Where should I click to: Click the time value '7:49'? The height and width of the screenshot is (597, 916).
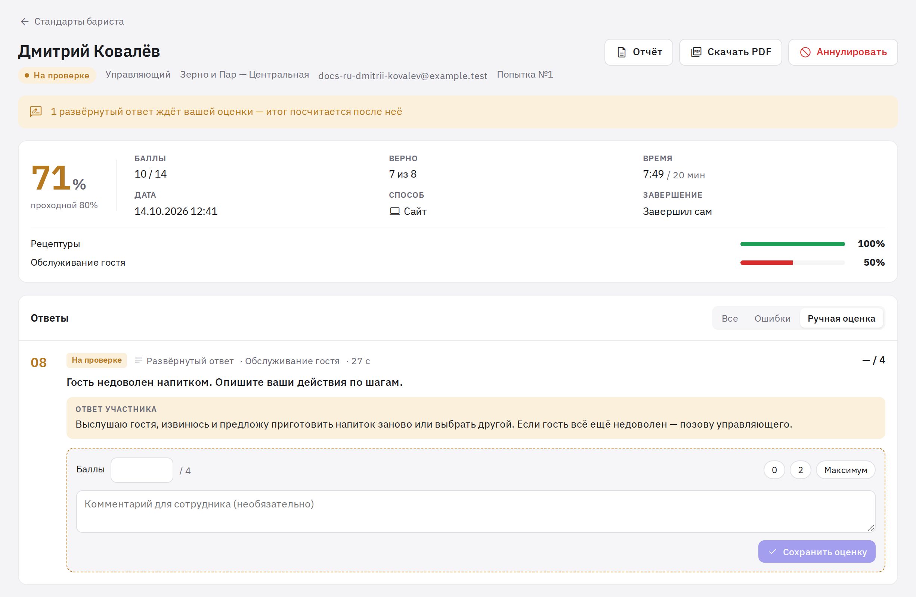[x=653, y=174]
